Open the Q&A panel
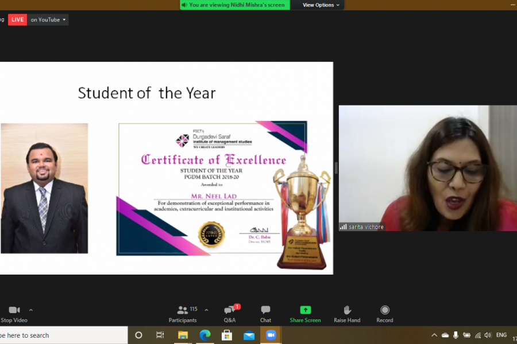The height and width of the screenshot is (344, 517). coord(230,314)
